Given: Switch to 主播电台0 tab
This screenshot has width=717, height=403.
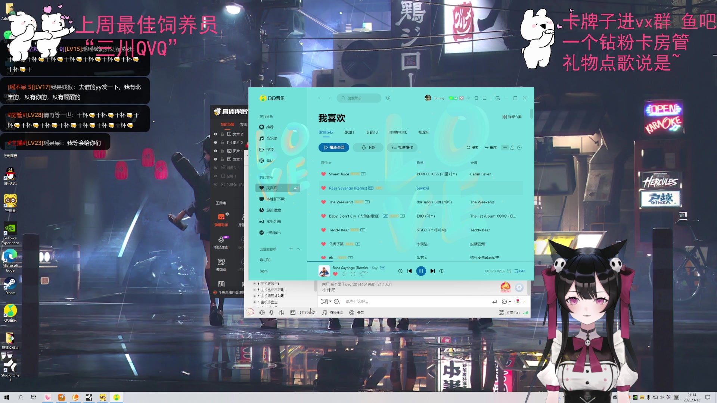Looking at the screenshot, I should (x=398, y=132).
